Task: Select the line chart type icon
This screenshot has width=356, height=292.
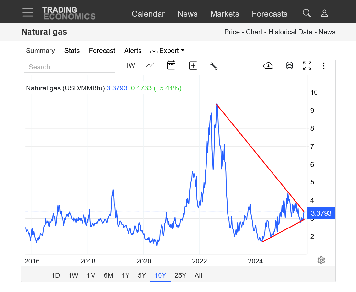Action: pos(150,65)
